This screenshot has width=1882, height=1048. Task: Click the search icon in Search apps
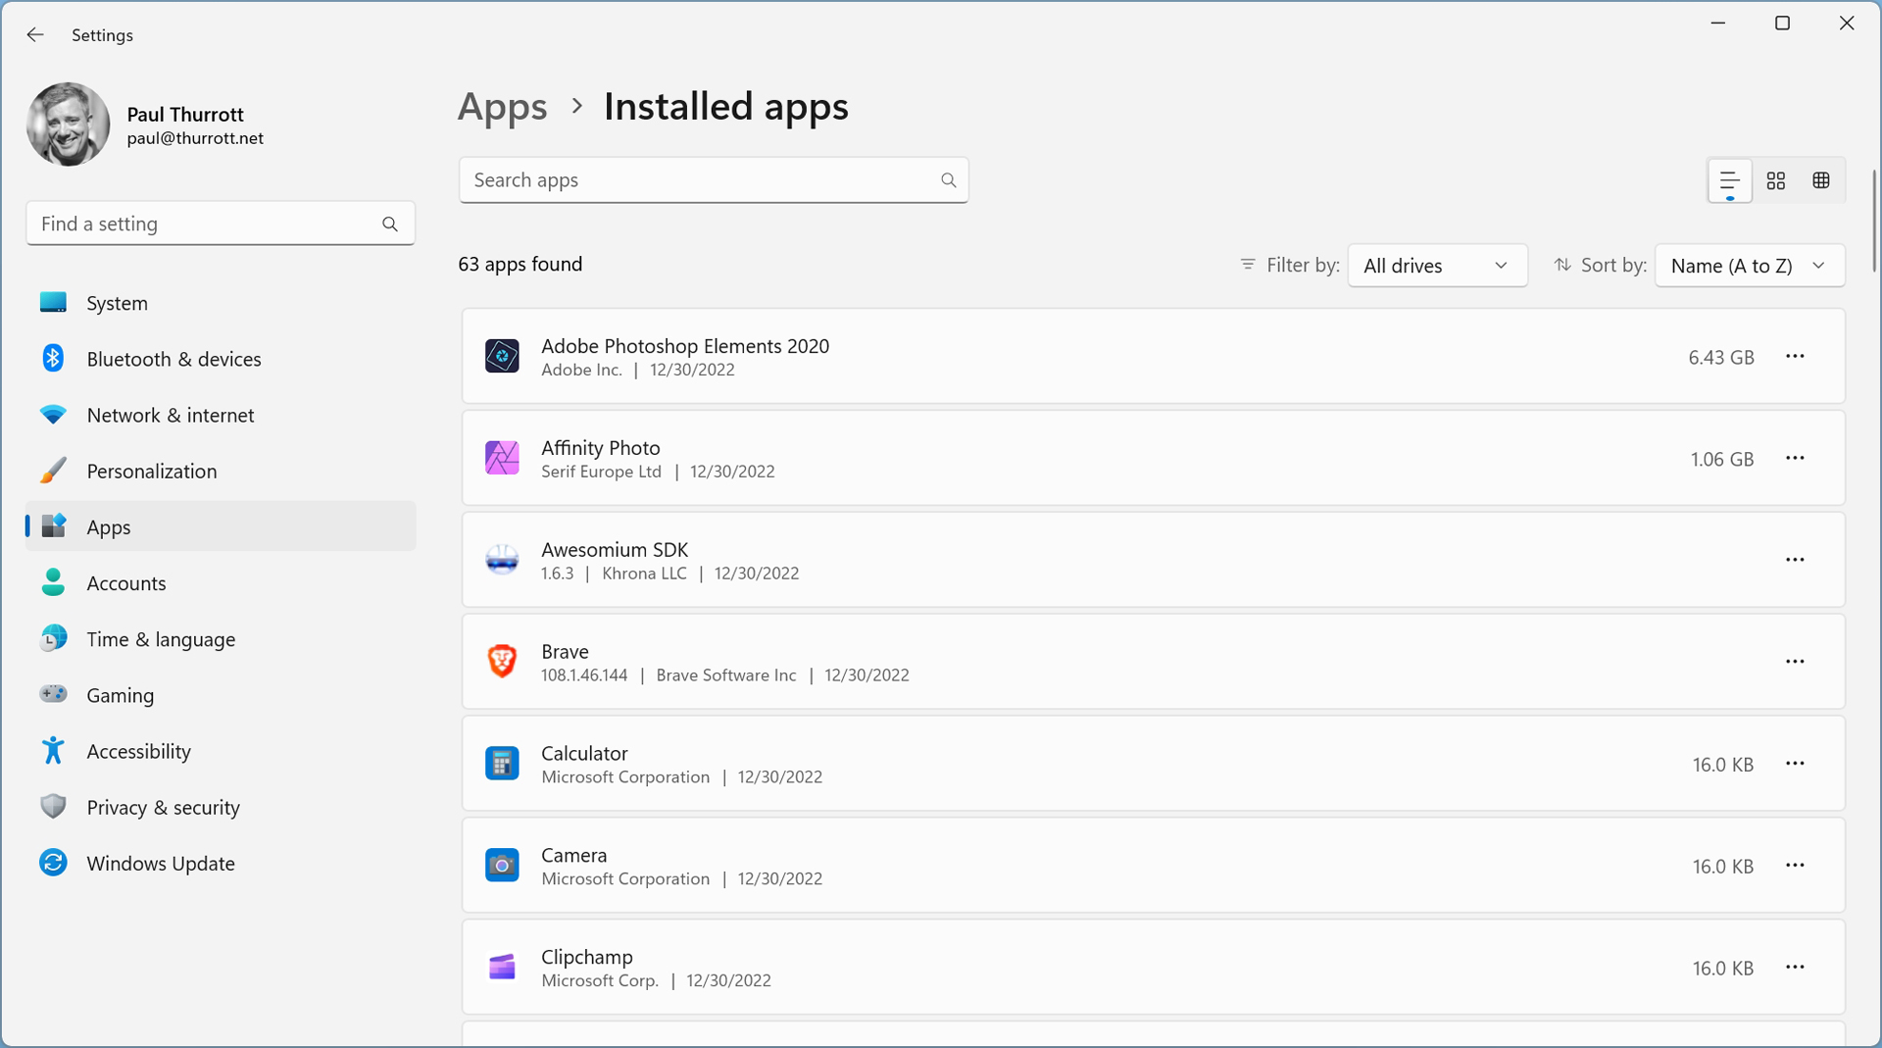click(948, 180)
